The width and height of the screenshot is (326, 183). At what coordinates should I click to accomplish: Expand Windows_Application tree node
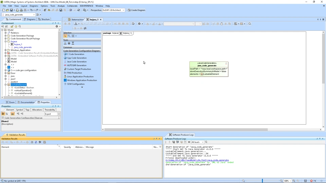[6, 50]
